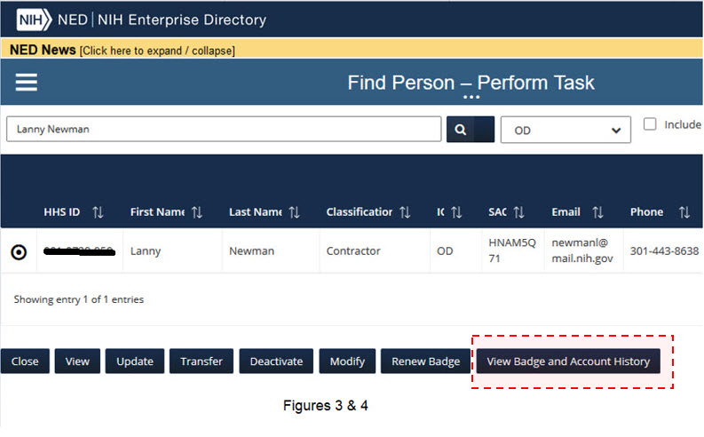704x437 pixels.
Task: Click the Transfer button
Action: (x=201, y=362)
